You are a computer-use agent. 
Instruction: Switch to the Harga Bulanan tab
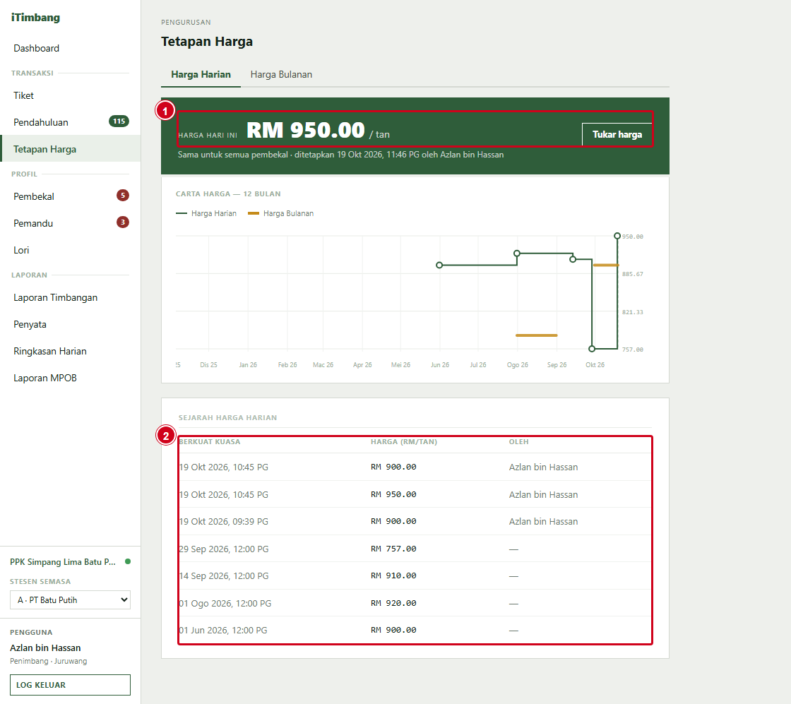click(x=281, y=75)
